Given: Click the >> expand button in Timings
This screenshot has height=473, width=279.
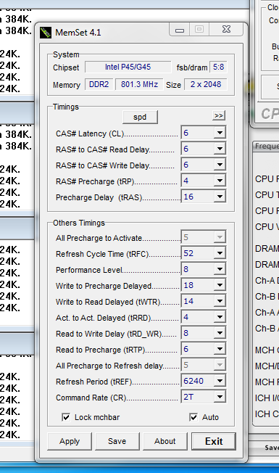Looking at the screenshot, I should click(219, 115).
